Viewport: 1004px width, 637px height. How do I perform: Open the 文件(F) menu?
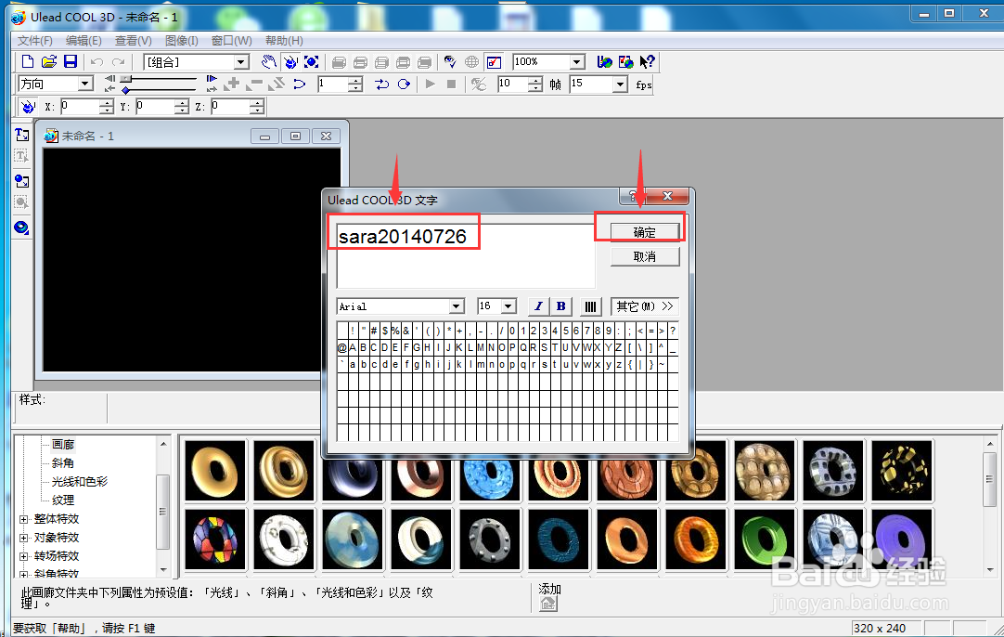[34, 40]
